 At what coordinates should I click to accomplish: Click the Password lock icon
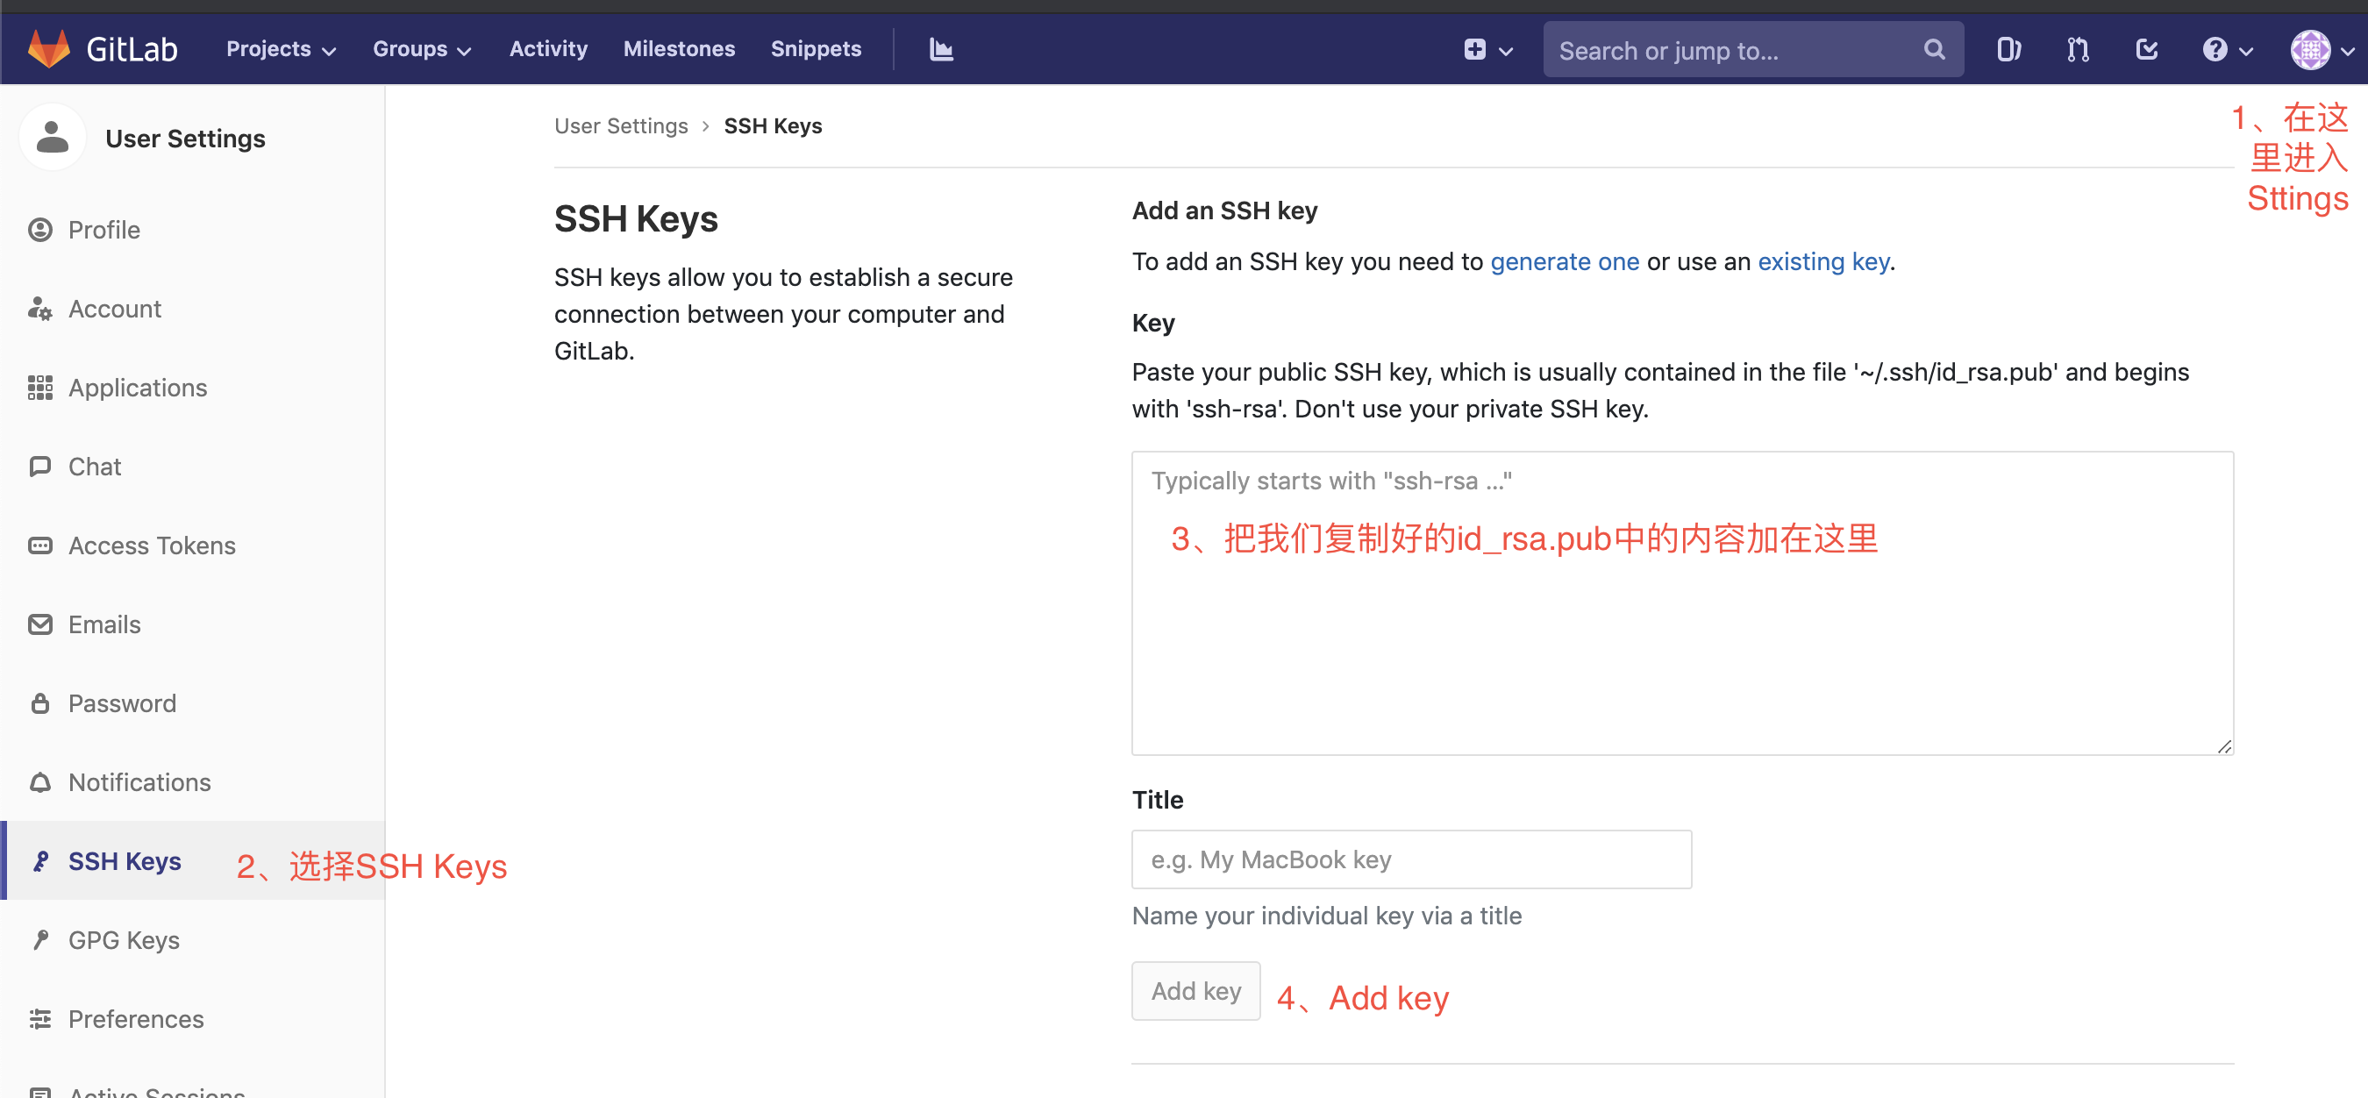pos(40,704)
